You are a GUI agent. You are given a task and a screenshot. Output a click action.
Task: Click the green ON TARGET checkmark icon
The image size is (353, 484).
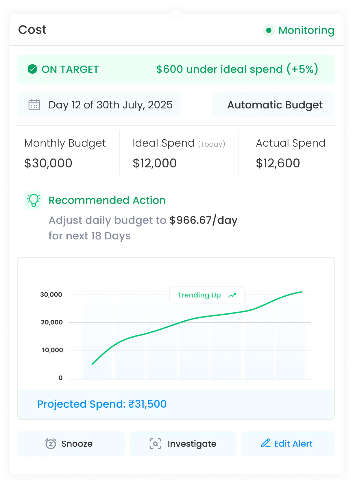click(x=32, y=69)
